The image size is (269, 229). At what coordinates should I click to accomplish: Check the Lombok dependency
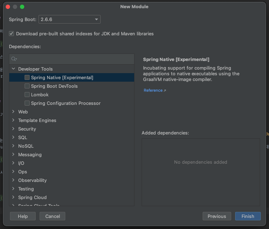pyautogui.click(x=27, y=95)
